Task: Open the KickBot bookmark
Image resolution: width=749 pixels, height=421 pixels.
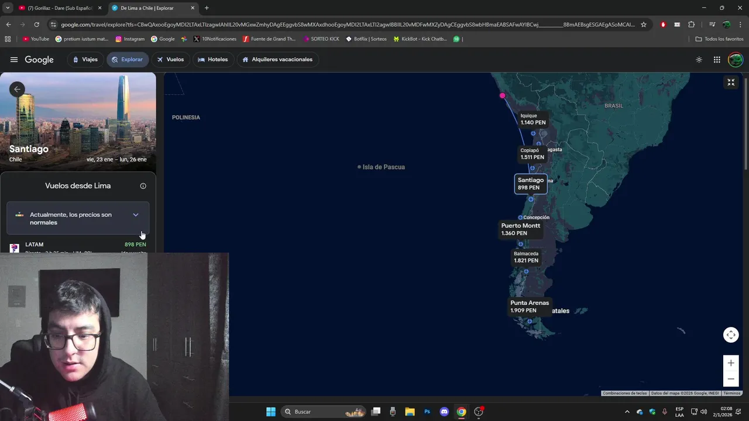Action: pos(420,39)
